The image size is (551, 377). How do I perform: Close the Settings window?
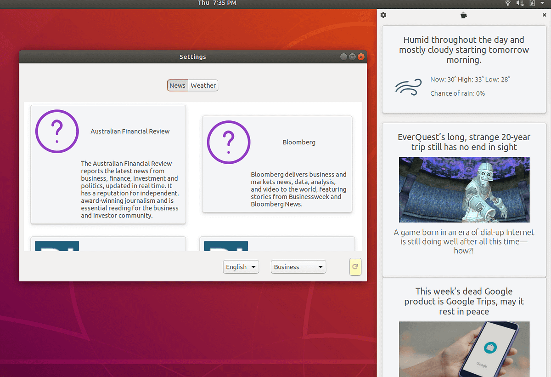[361, 57]
